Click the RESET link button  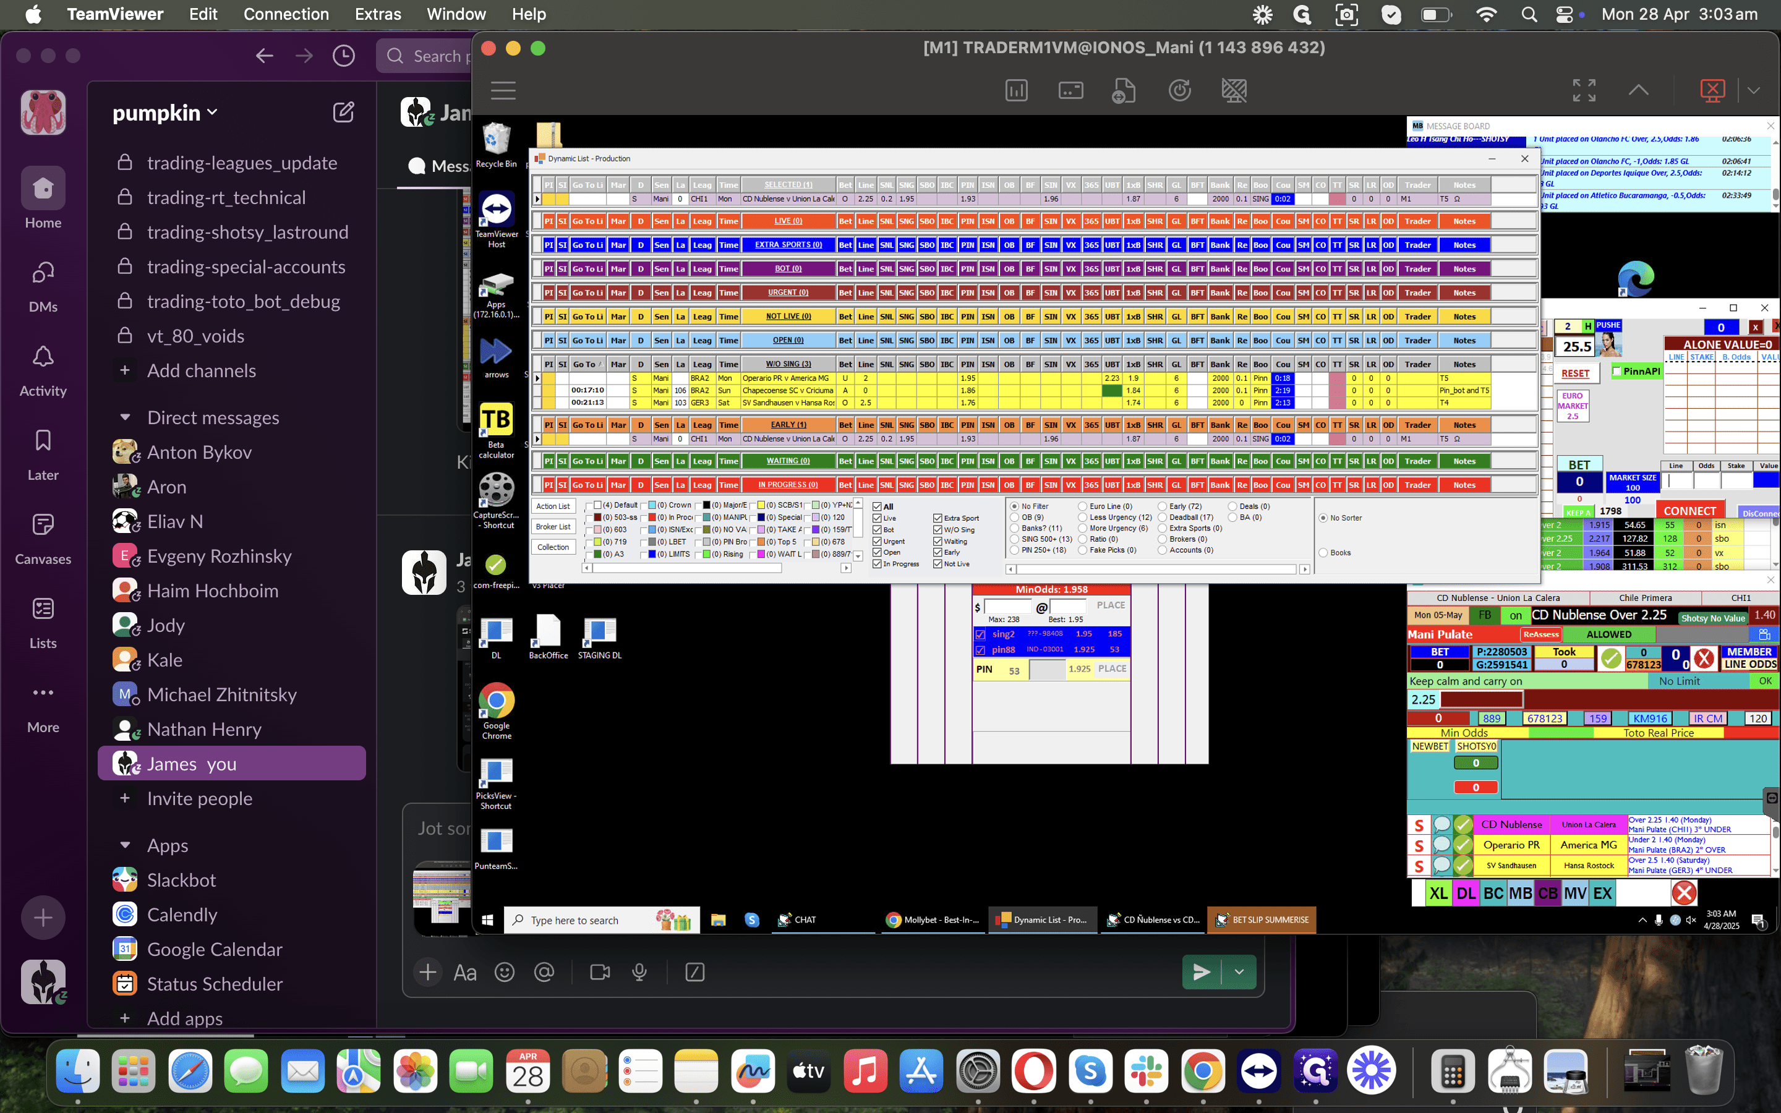click(1575, 373)
